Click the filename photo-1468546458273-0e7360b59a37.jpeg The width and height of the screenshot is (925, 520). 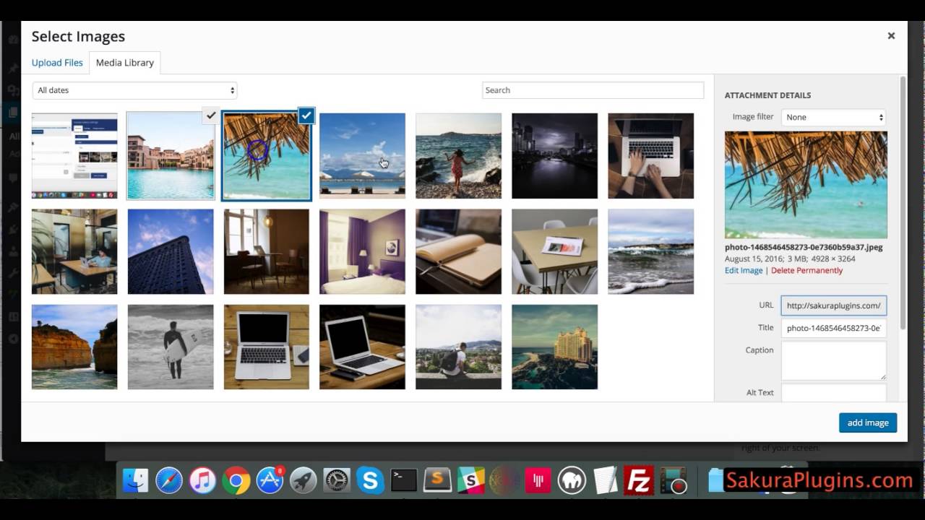tap(804, 247)
